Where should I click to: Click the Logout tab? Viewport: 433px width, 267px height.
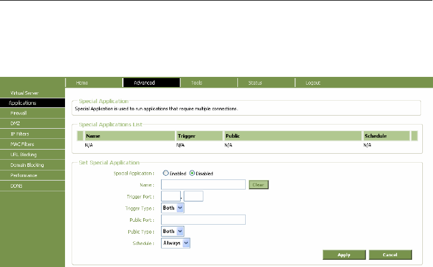313,83
